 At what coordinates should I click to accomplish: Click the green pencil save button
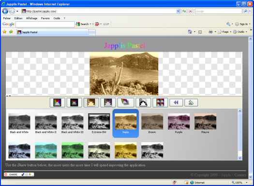[191, 103]
